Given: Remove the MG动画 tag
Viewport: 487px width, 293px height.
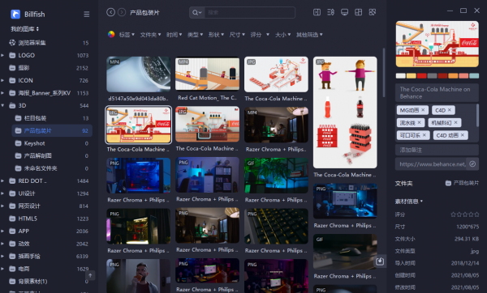Looking at the screenshot, I should pos(423,110).
